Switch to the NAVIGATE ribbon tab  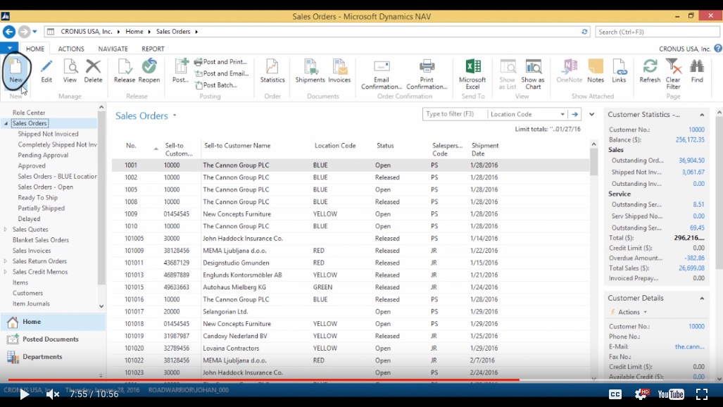(x=113, y=49)
